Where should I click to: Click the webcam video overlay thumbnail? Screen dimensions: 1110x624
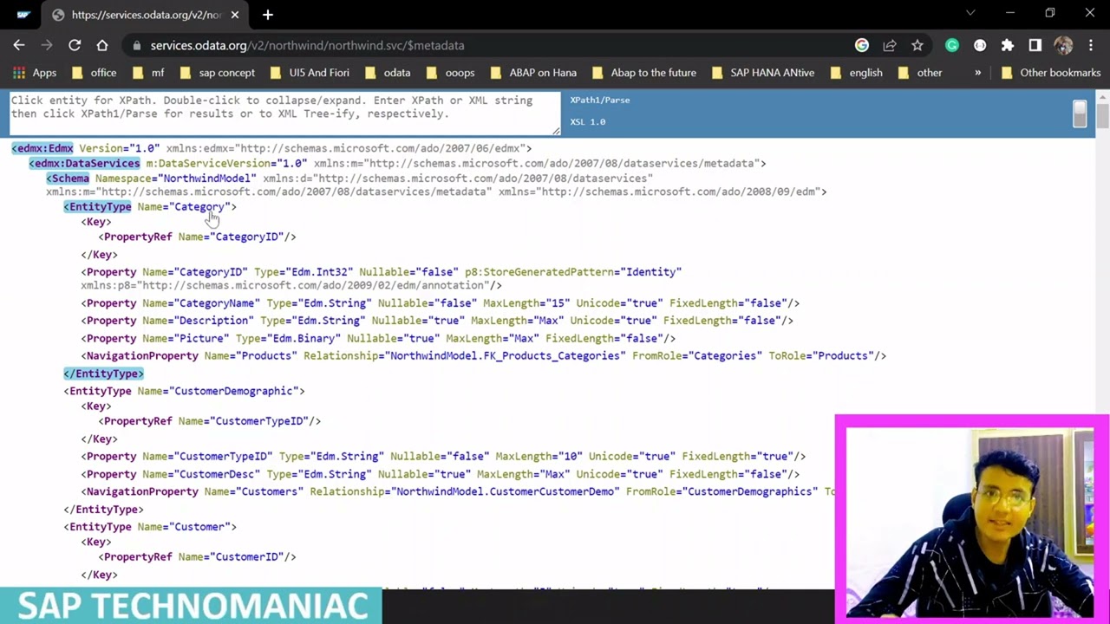971,520
